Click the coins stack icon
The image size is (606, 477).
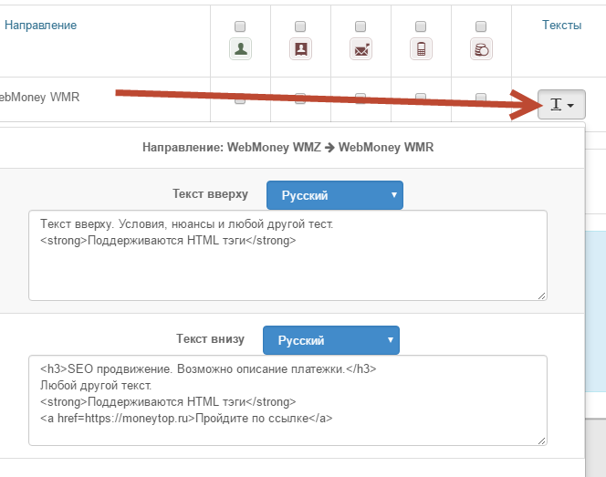click(x=481, y=48)
